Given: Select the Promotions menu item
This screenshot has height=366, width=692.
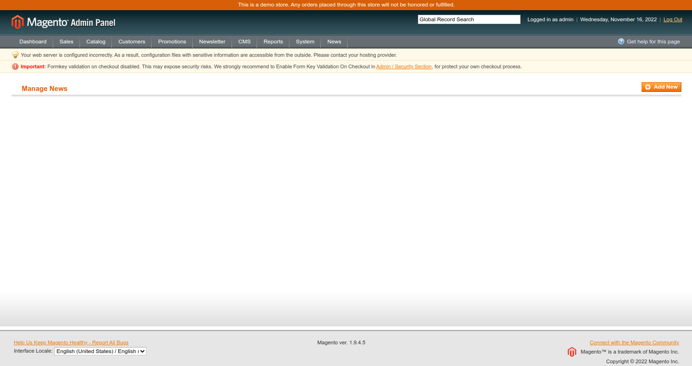Looking at the screenshot, I should click(172, 42).
